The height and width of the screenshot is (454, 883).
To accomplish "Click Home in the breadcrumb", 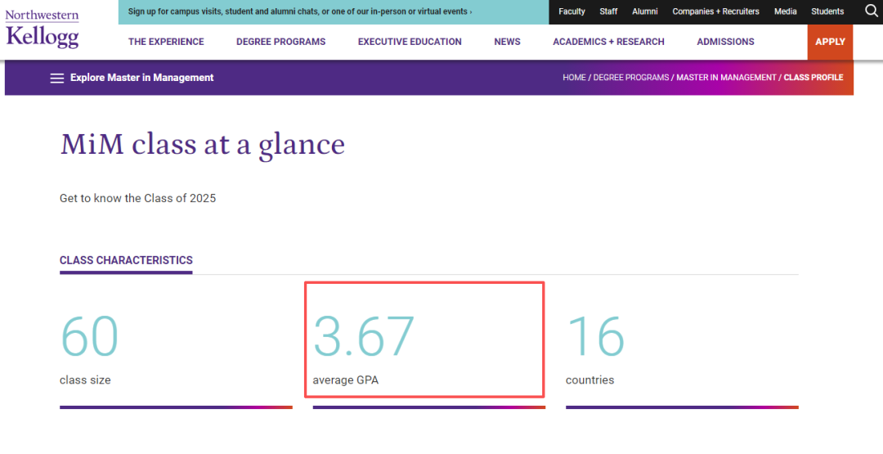I will click(574, 78).
